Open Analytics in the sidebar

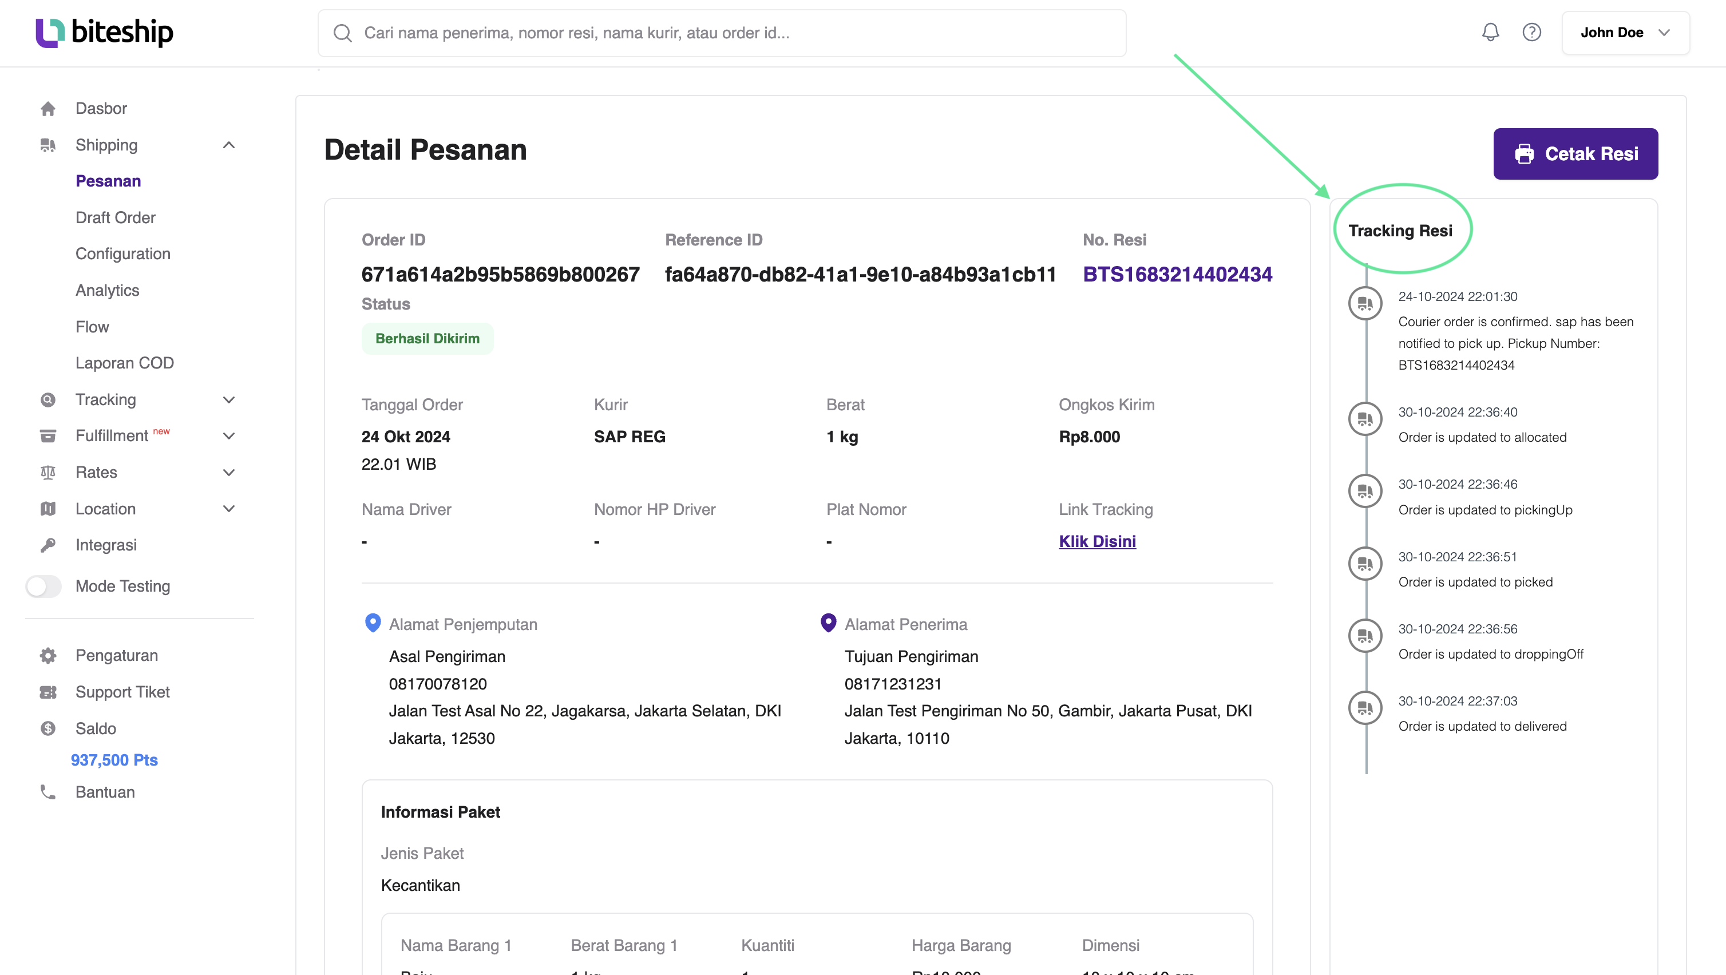(x=107, y=290)
